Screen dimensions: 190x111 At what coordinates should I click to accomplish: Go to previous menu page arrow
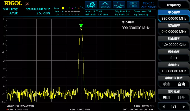[x=164, y=107]
